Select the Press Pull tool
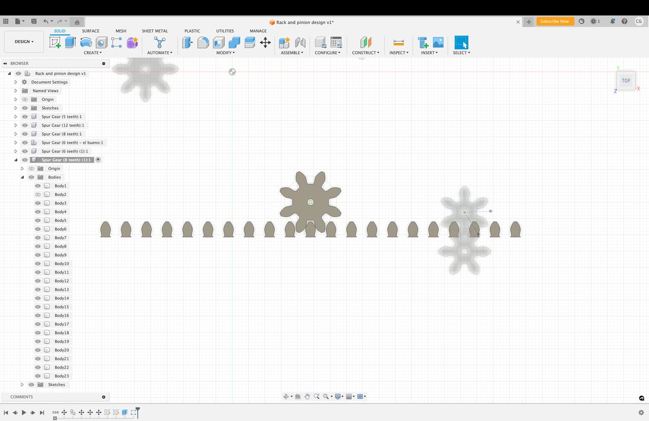 click(187, 43)
